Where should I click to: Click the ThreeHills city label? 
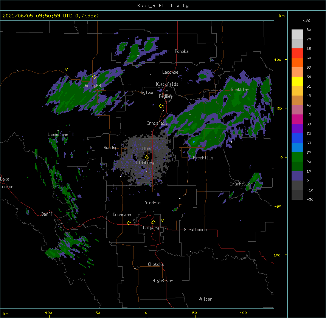click(202, 158)
